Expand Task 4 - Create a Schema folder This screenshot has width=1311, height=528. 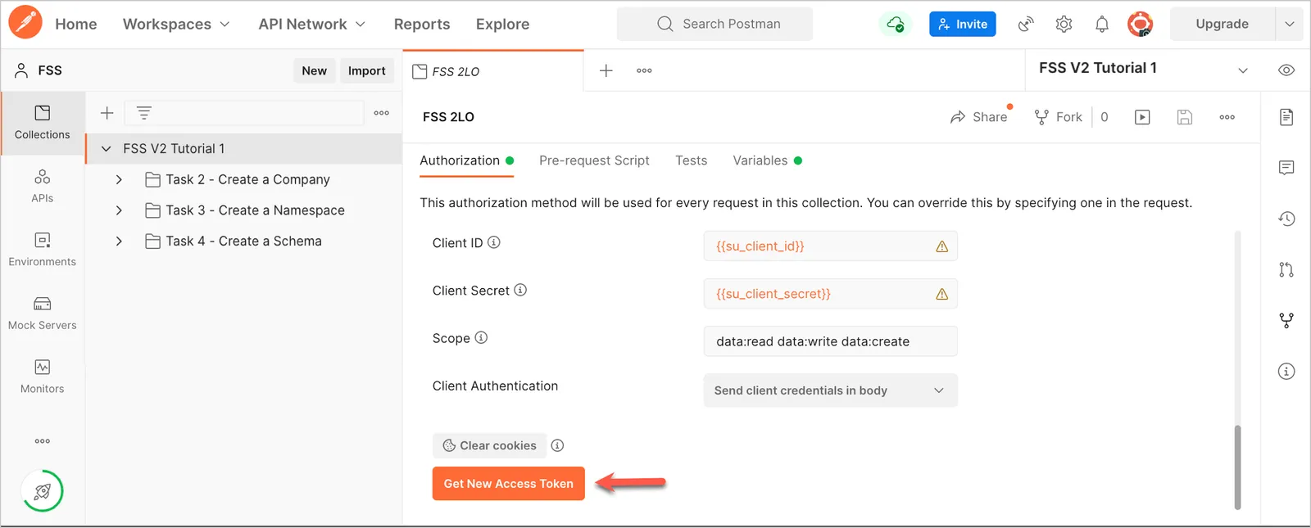coord(119,241)
